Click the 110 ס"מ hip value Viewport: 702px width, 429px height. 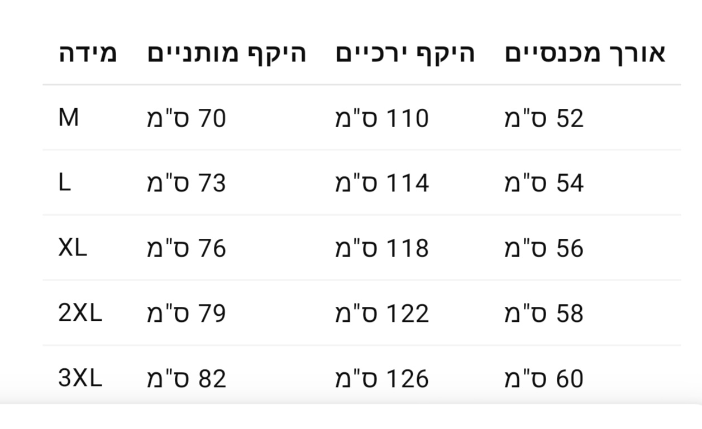click(x=382, y=118)
